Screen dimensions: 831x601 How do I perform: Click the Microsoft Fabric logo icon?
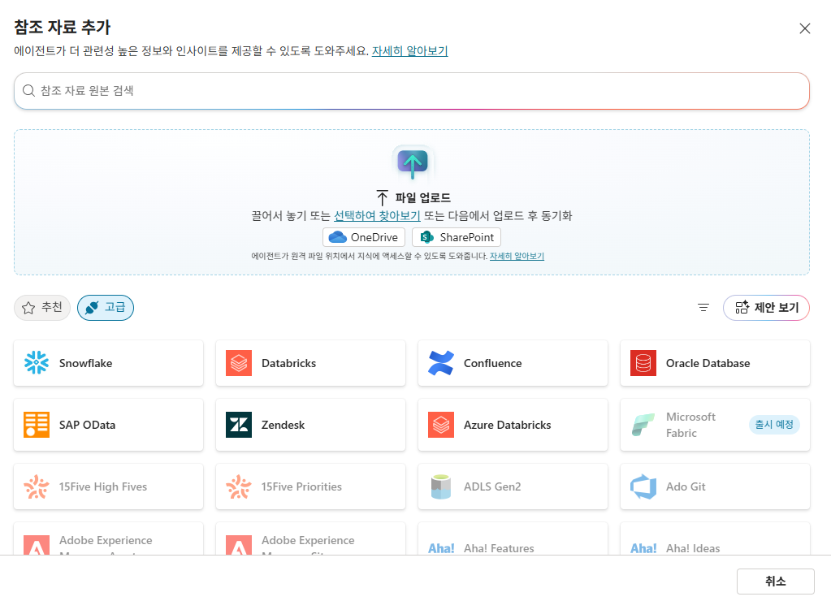643,425
